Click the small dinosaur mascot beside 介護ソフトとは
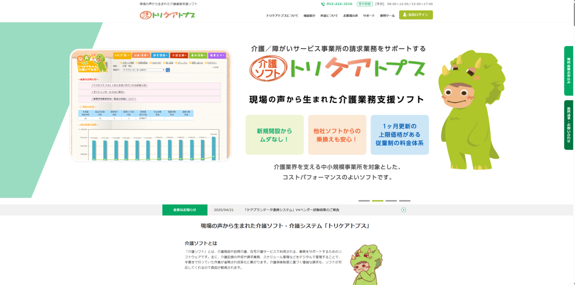The height and width of the screenshot is (285, 575). tap(366, 264)
